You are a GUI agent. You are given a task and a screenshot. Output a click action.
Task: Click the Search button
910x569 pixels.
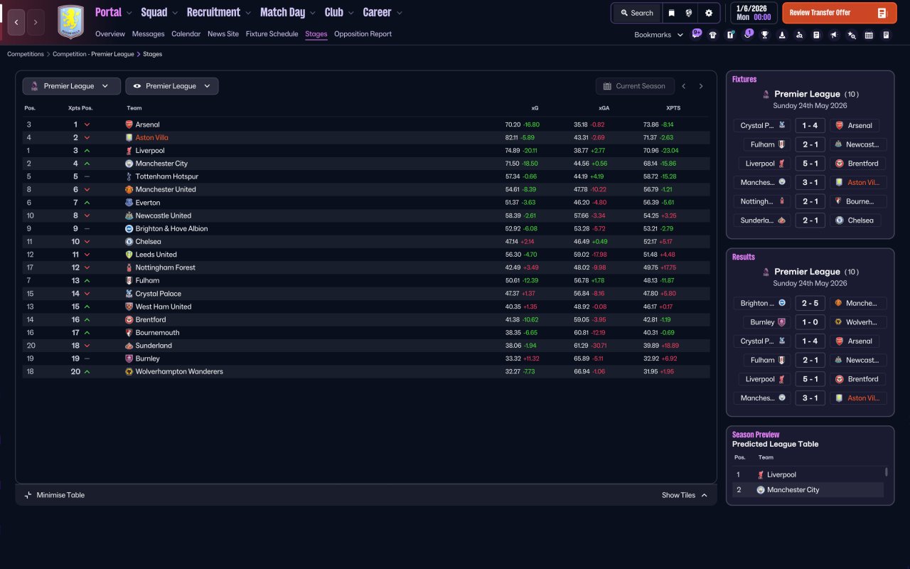pos(636,13)
